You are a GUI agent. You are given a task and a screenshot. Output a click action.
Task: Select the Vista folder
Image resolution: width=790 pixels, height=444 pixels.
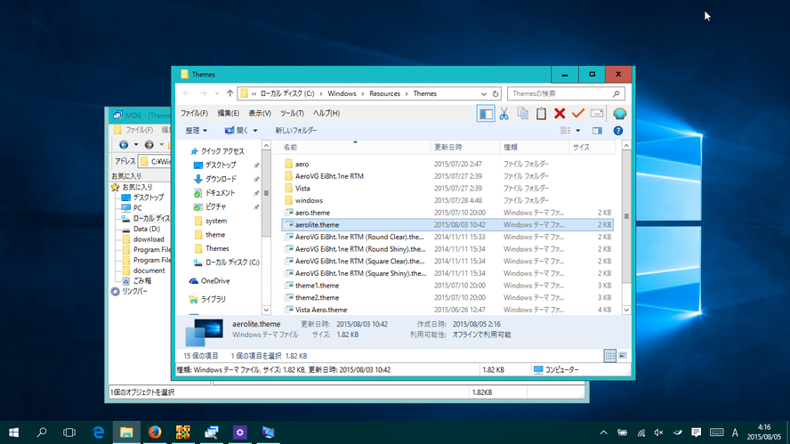pyautogui.click(x=302, y=189)
